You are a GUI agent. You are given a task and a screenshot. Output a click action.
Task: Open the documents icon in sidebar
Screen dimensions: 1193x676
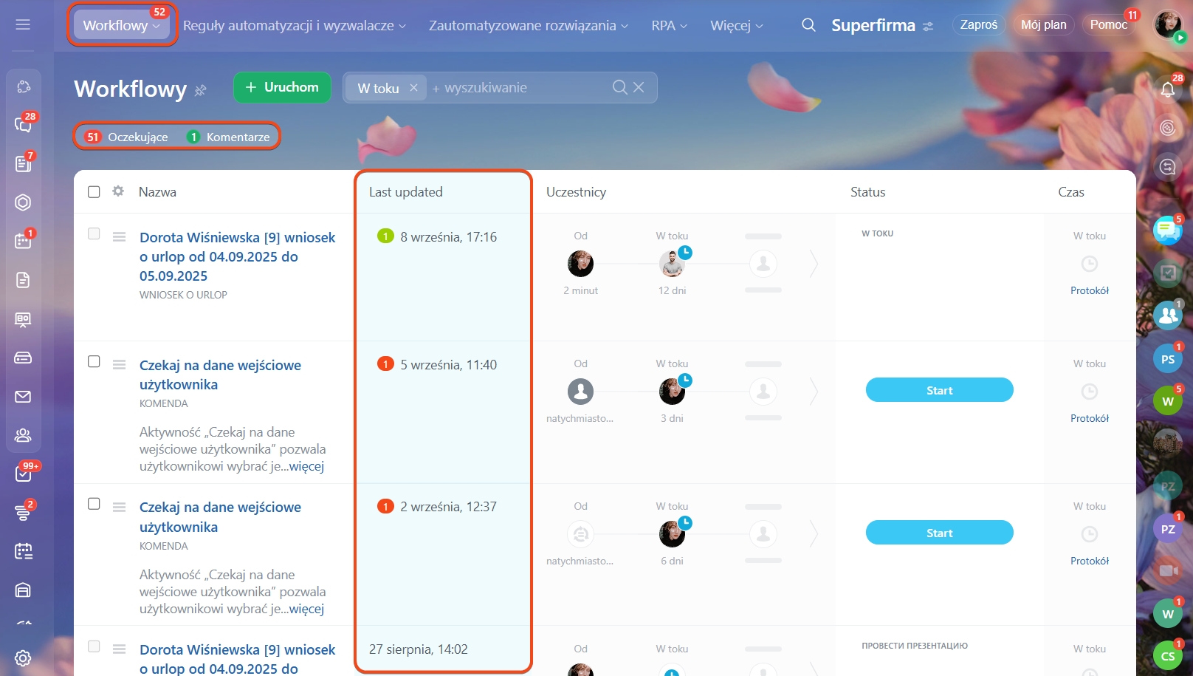coord(23,280)
